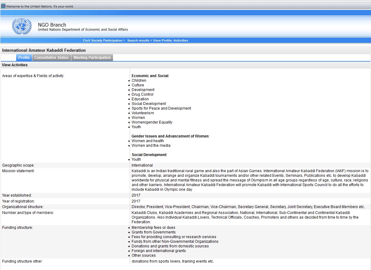The width and height of the screenshot is (371, 270).
Task: Click the United Nations emblem logo
Action: coord(22,26)
